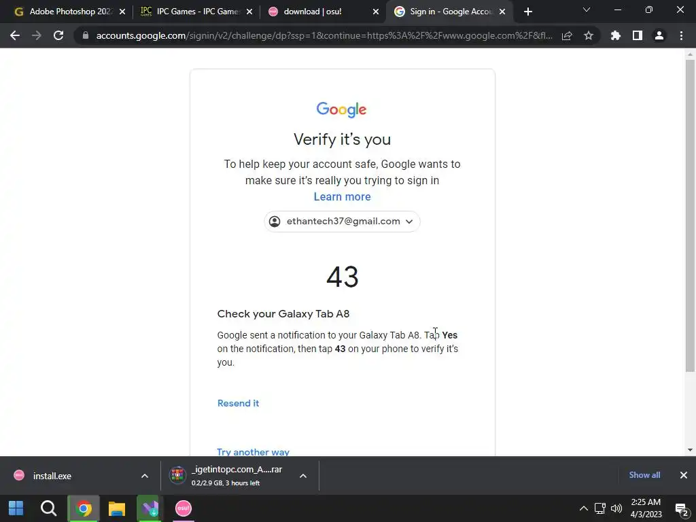Close the Adobe Photoshop 2022 tab
Image resolution: width=696 pixels, height=522 pixels.
[x=122, y=12]
